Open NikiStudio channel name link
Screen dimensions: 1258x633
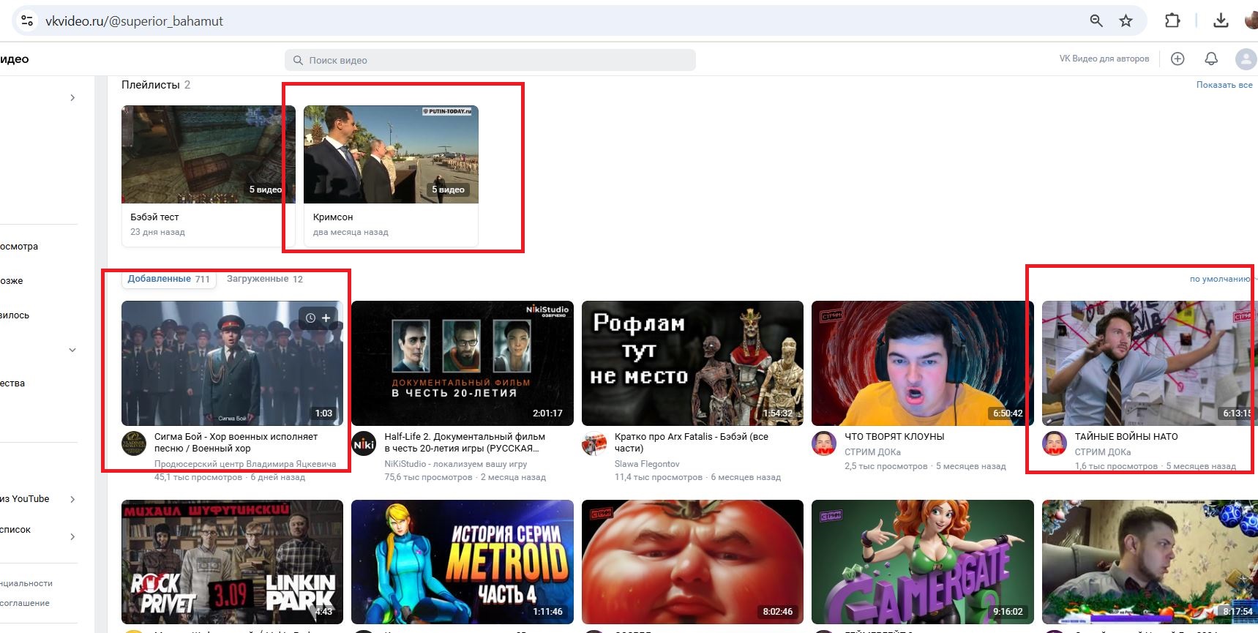click(x=455, y=464)
